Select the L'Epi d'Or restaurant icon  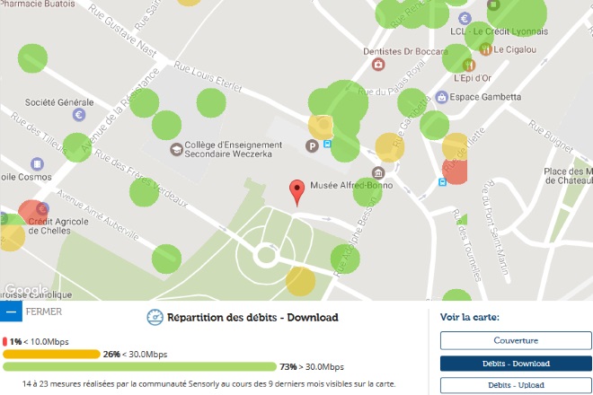tap(467, 65)
